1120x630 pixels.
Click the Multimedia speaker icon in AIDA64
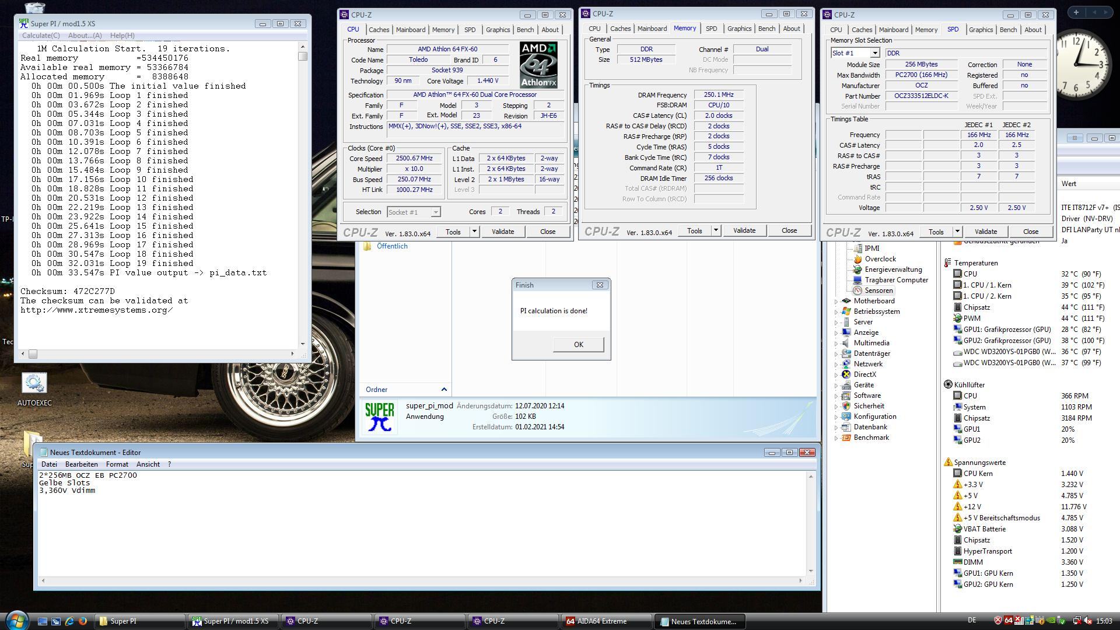point(846,343)
